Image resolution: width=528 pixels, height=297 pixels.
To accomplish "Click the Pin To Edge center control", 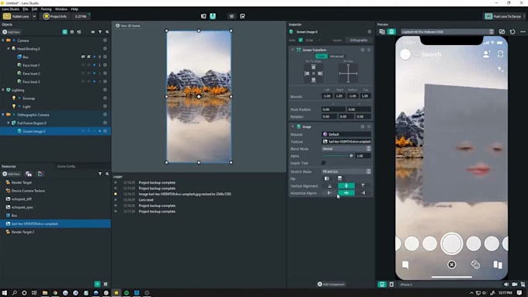I will pyautogui.click(x=314, y=74).
